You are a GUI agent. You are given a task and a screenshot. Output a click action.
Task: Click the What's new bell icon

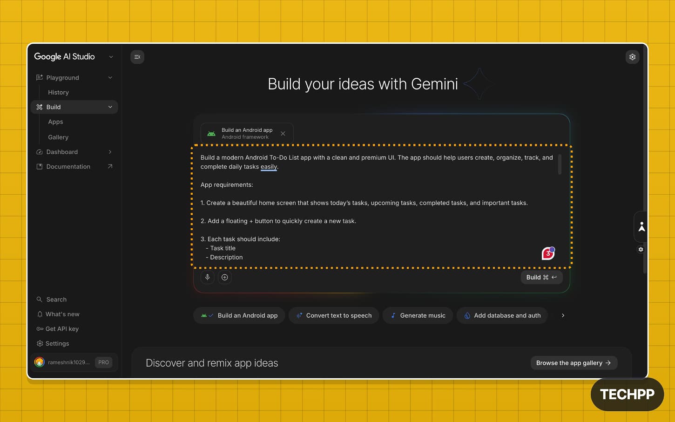tap(40, 314)
